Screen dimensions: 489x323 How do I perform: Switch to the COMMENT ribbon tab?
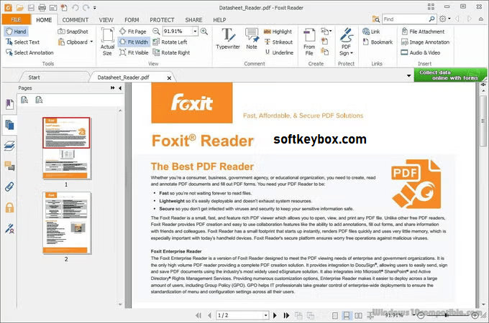click(76, 20)
